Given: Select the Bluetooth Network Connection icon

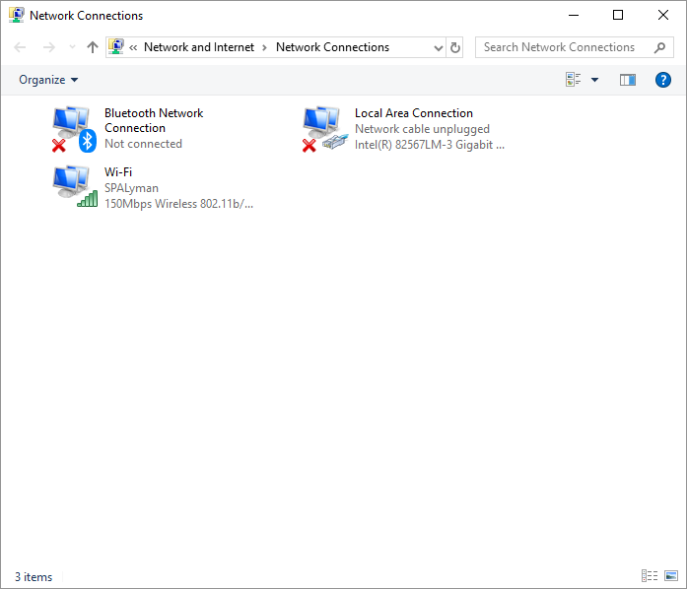Looking at the screenshot, I should click(74, 129).
